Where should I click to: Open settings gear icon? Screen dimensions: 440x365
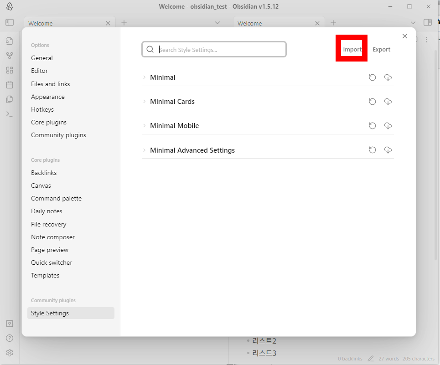pyautogui.click(x=10, y=353)
